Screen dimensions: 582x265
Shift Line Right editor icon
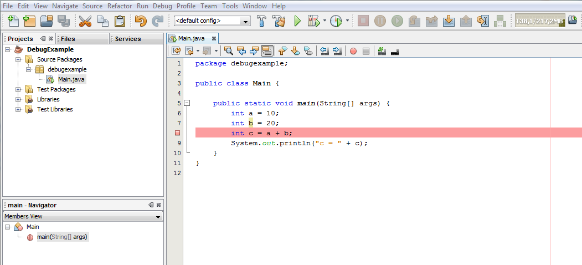(337, 51)
